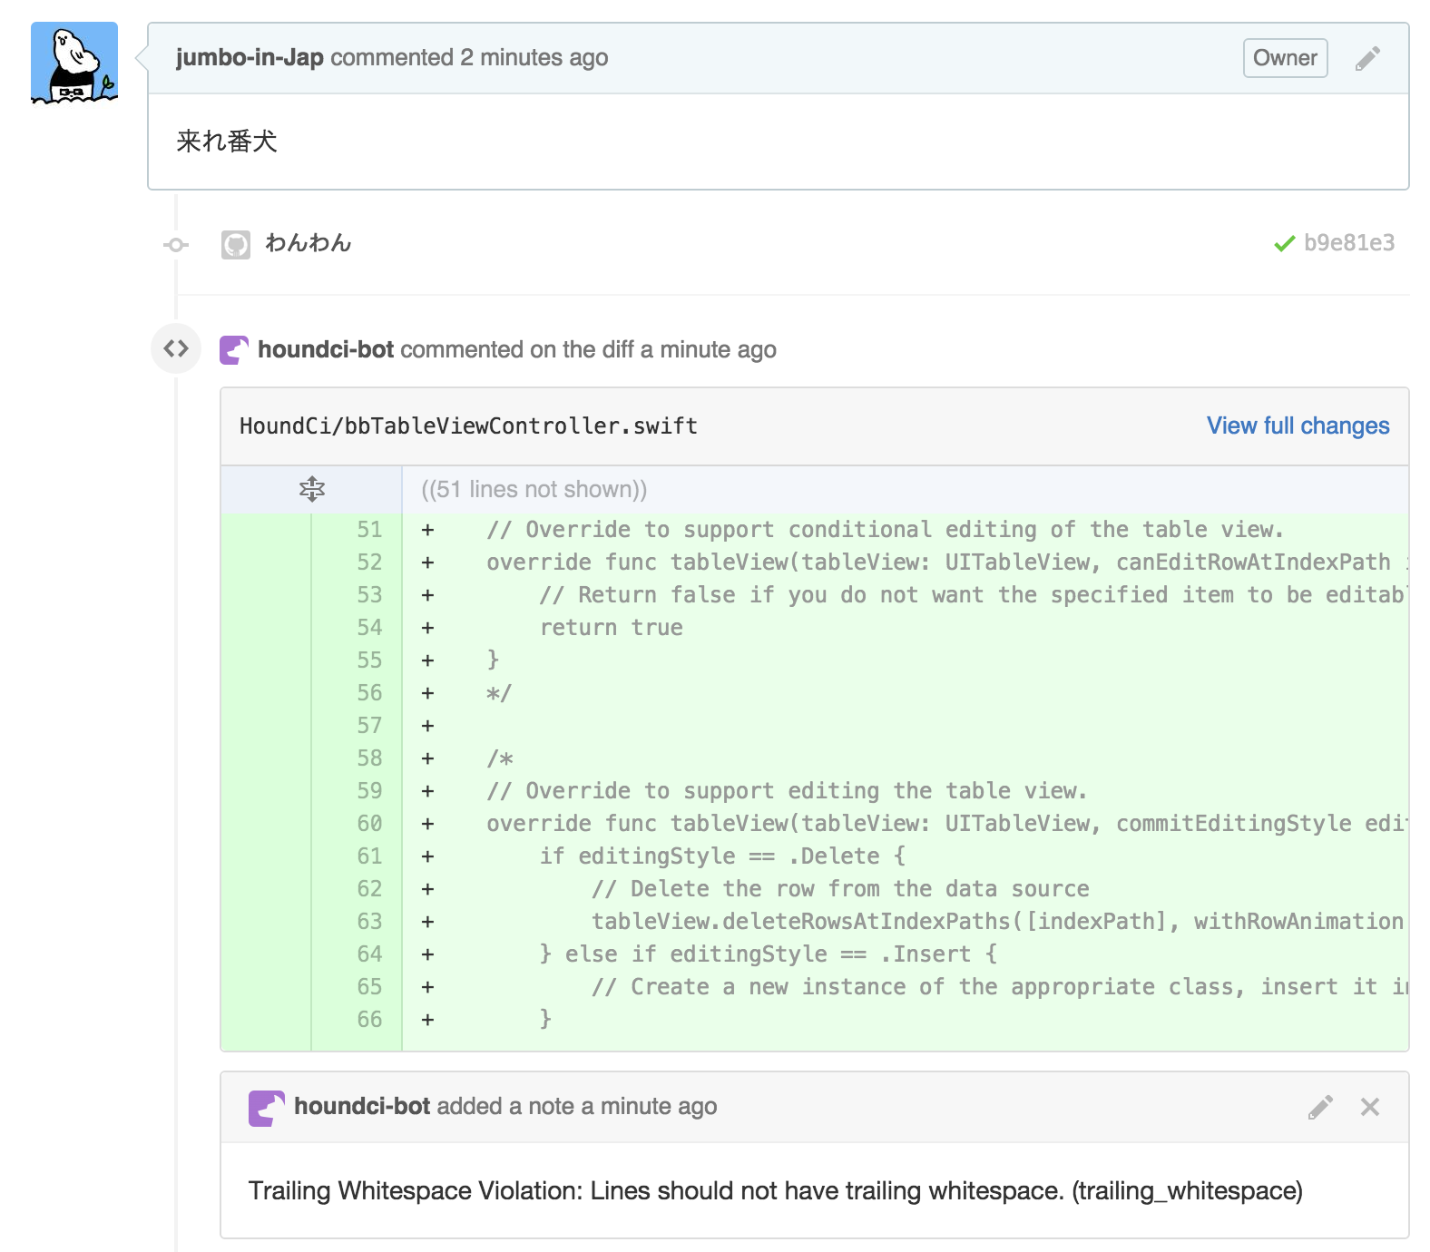The height and width of the screenshot is (1252, 1430).
Task: Open the jumbo-in-Jap username link
Action: tap(250, 58)
